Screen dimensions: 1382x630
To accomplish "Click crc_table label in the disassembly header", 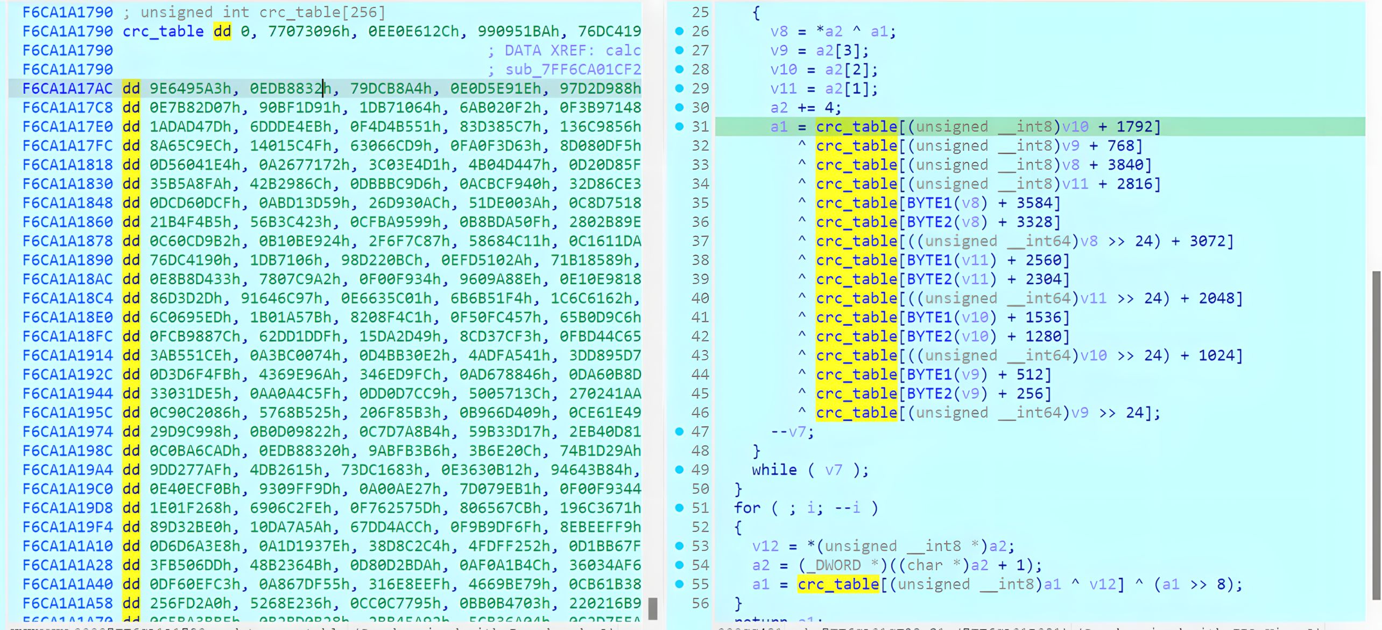I will point(163,31).
